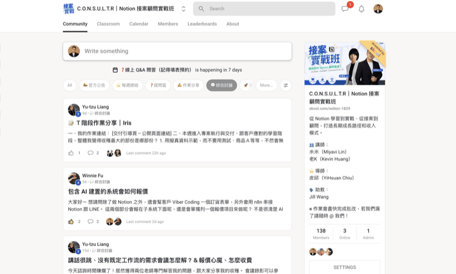Viewport: 456px width, 274px height.
Task: Focus the Search field
Action: click(x=264, y=9)
